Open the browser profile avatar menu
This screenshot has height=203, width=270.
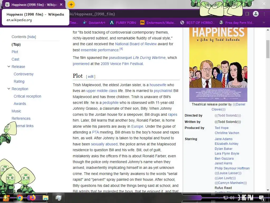point(256,14)
